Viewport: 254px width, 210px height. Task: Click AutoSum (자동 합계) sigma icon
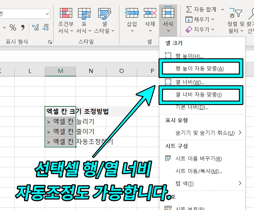189,9
